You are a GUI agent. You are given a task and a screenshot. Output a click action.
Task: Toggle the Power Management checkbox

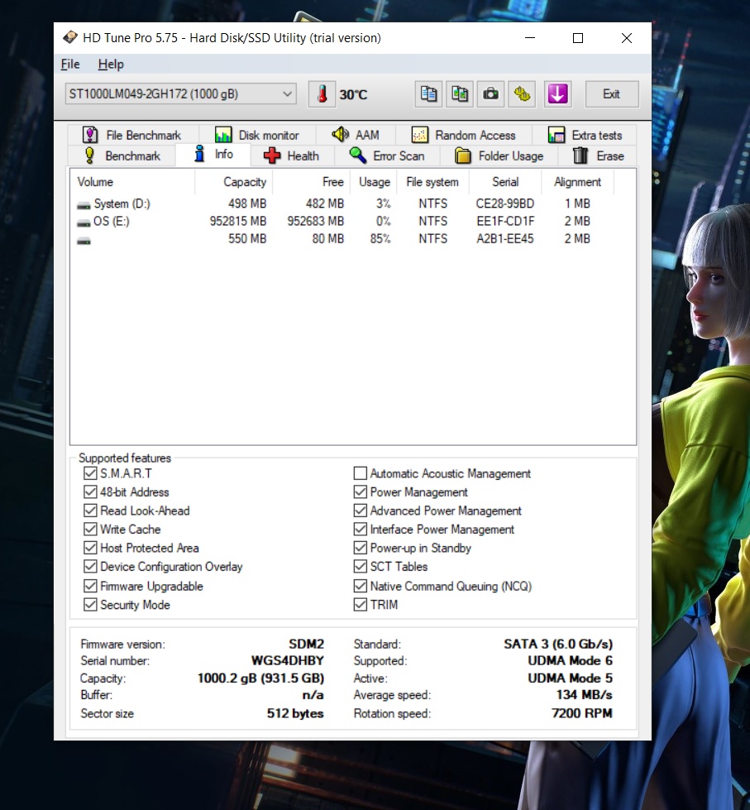(361, 491)
